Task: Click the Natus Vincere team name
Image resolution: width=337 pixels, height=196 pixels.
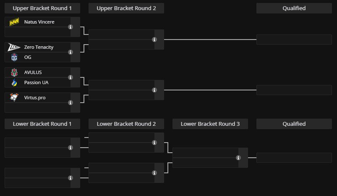Action: (39, 22)
